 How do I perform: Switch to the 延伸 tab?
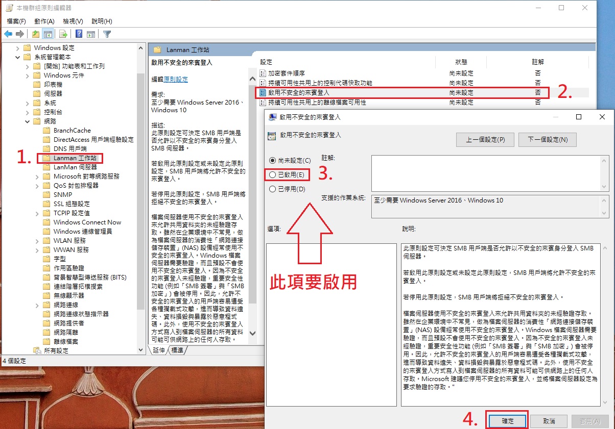[x=158, y=350]
